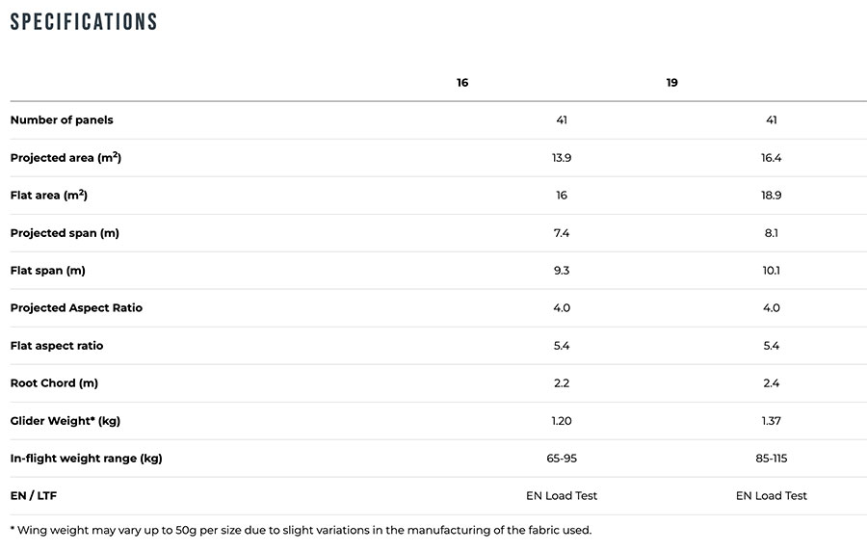Click the 1.20 glider weight value
Image resolution: width=867 pixels, height=552 pixels.
562,421
